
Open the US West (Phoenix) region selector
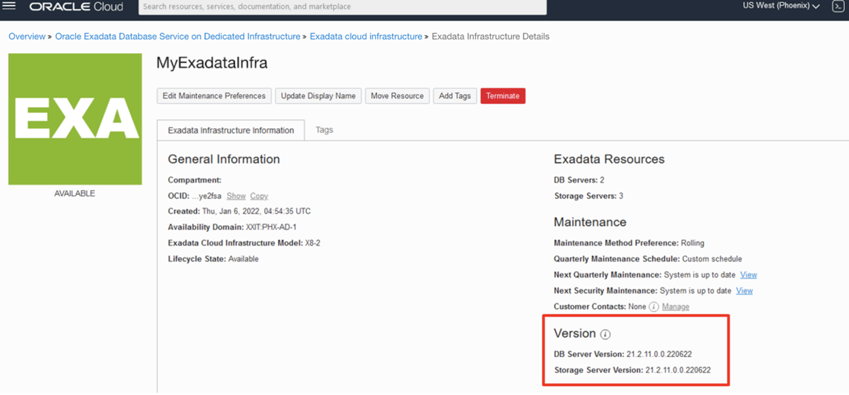click(778, 5)
